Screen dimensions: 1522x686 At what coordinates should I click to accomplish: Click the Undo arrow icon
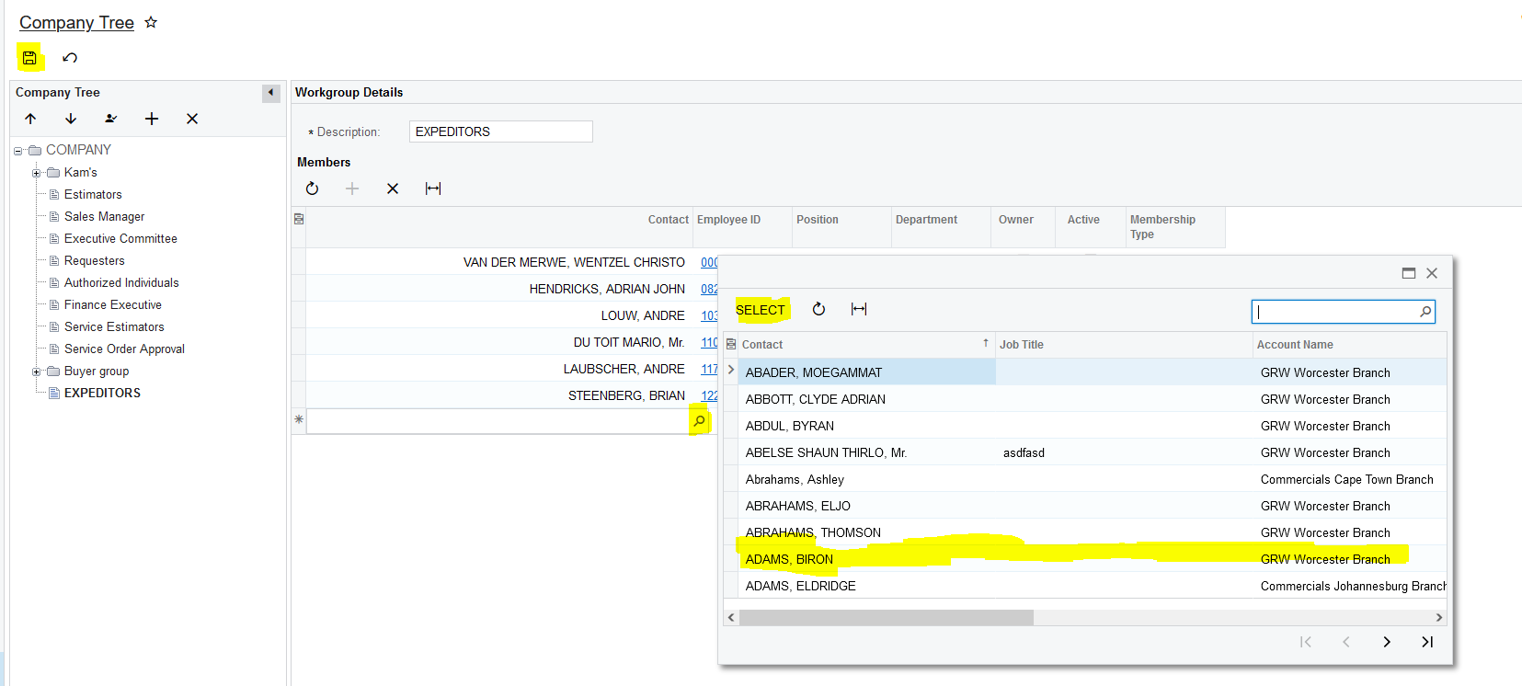(70, 58)
